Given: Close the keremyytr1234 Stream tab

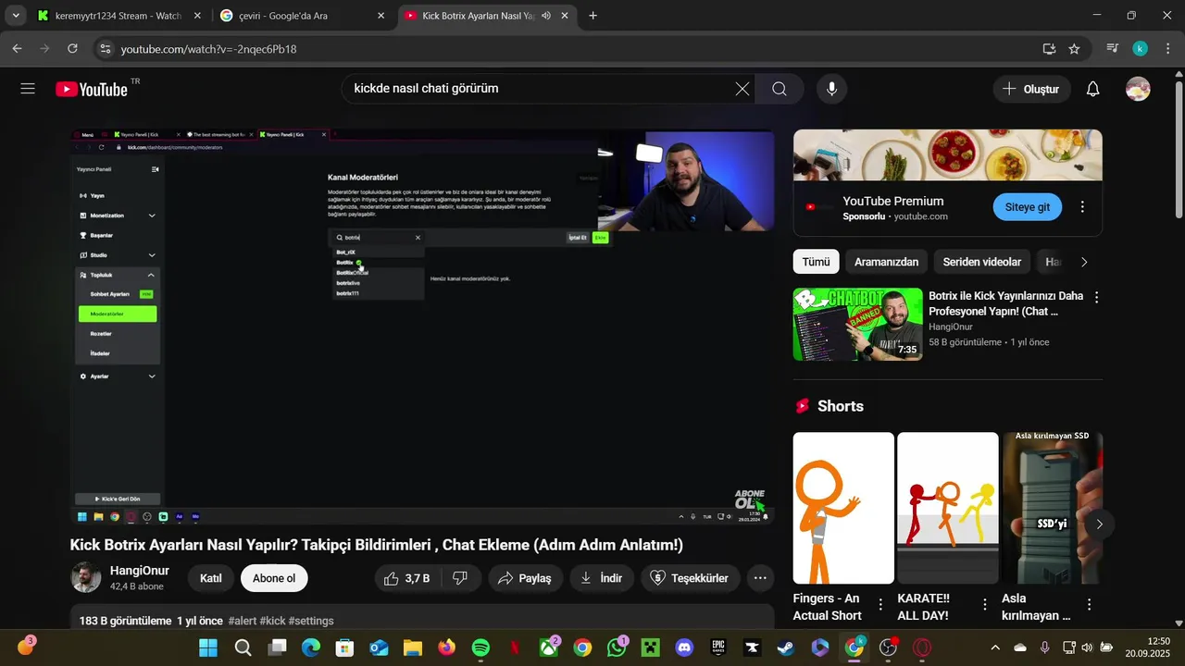Looking at the screenshot, I should 196,16.
